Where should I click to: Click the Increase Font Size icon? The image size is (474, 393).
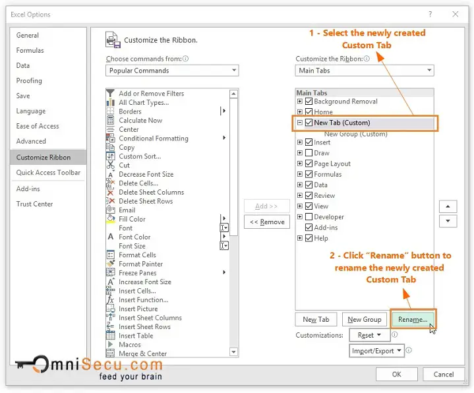point(110,282)
